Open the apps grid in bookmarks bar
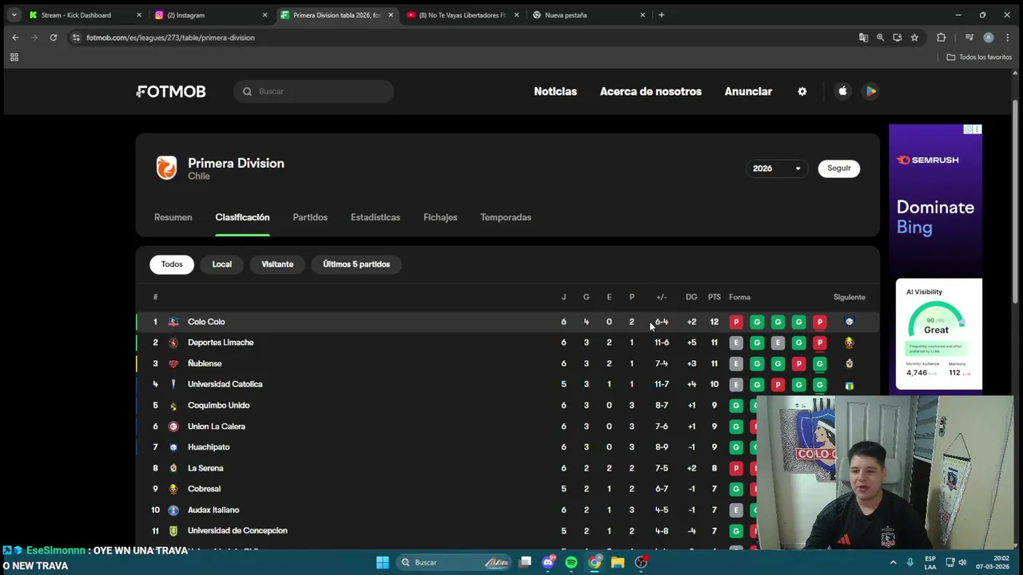The image size is (1023, 575). coord(14,57)
